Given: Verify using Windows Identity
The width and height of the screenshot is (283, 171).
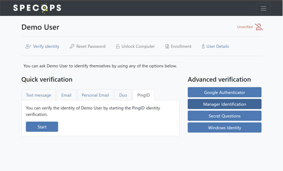Looking at the screenshot, I should (224, 128).
